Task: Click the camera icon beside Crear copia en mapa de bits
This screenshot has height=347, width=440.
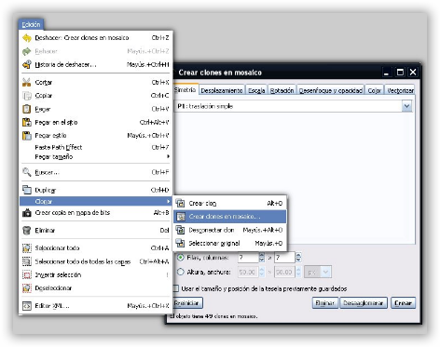Action: [x=27, y=213]
